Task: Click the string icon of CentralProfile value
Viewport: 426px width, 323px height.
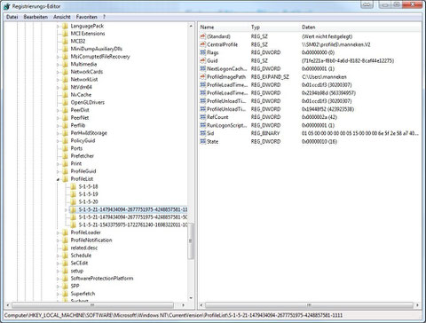Action: pyautogui.click(x=202, y=44)
